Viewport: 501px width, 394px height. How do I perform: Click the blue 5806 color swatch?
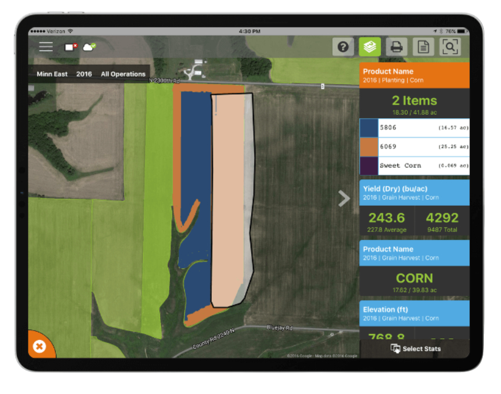click(x=369, y=128)
